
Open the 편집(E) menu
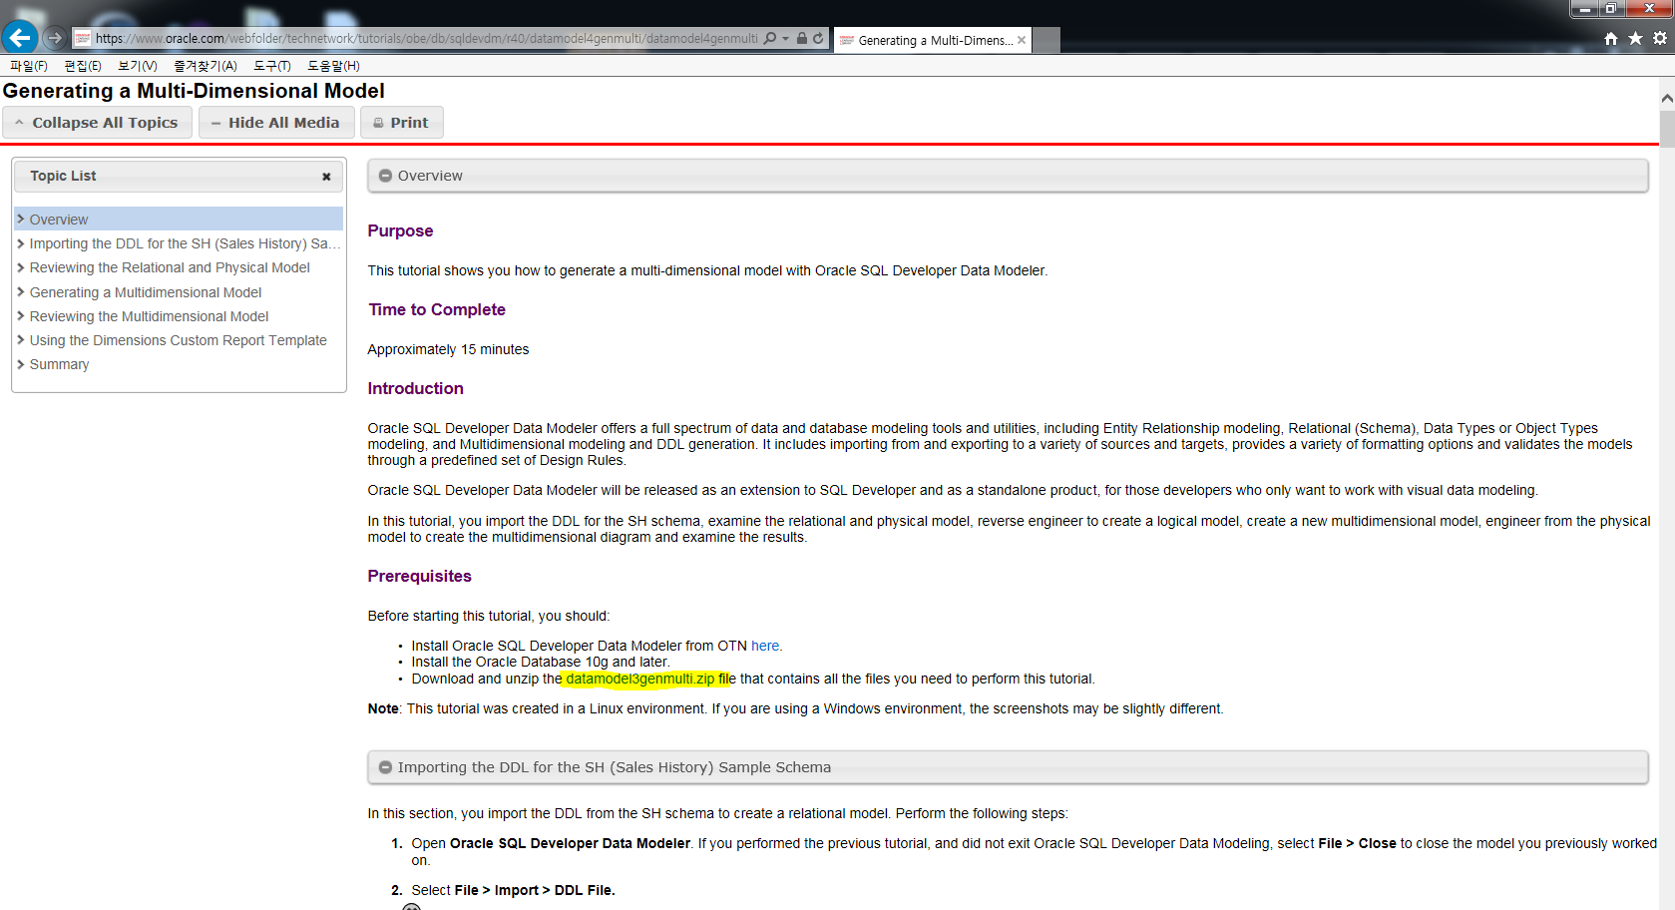[83, 66]
